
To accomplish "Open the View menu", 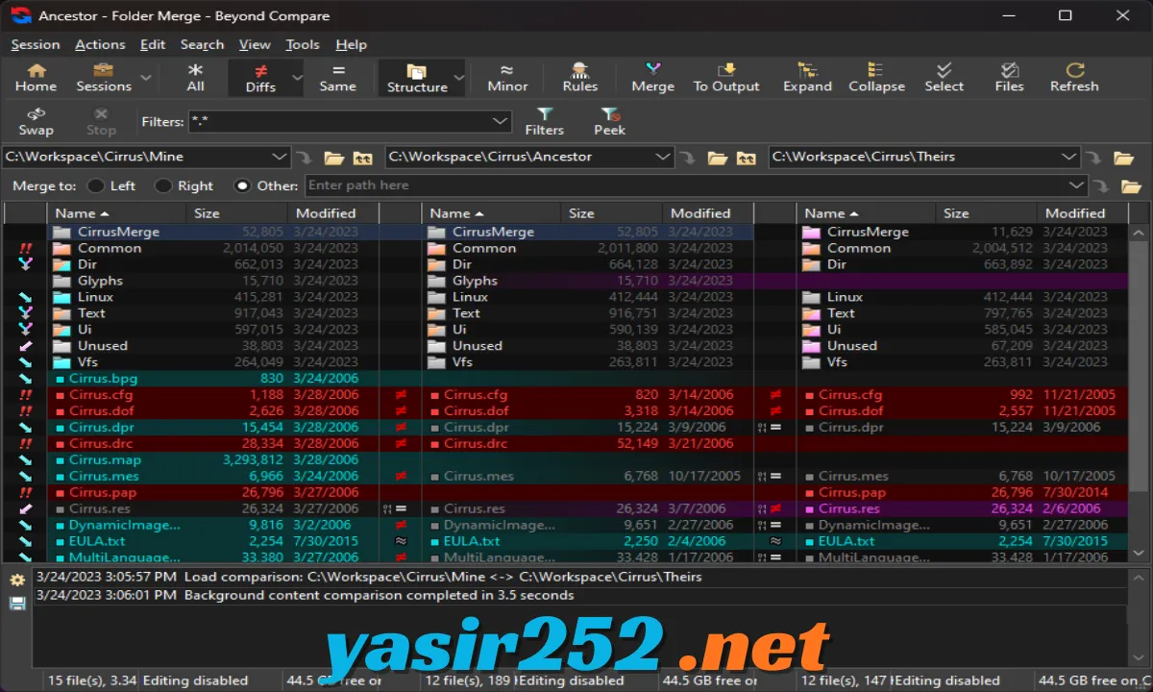I will [255, 44].
